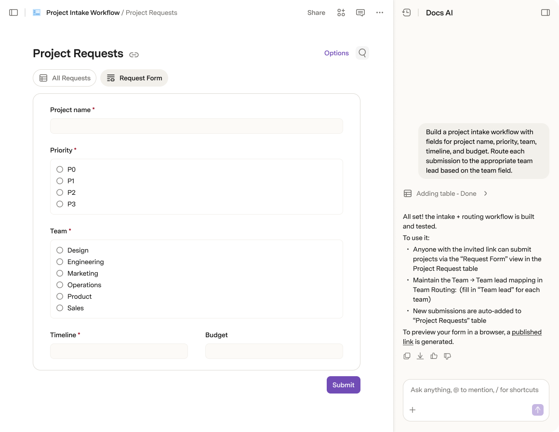Expand the Adding table - Done step

click(x=446, y=193)
